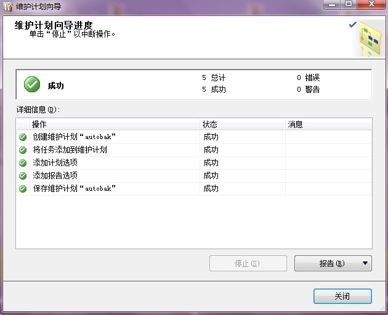The height and width of the screenshot is (315, 388).
Task: Click the 维护计划向导 title bar app icon
Action: [8, 7]
